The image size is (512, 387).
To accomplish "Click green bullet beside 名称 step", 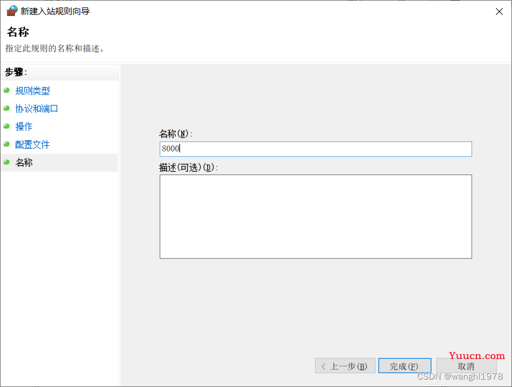I will (6, 162).
